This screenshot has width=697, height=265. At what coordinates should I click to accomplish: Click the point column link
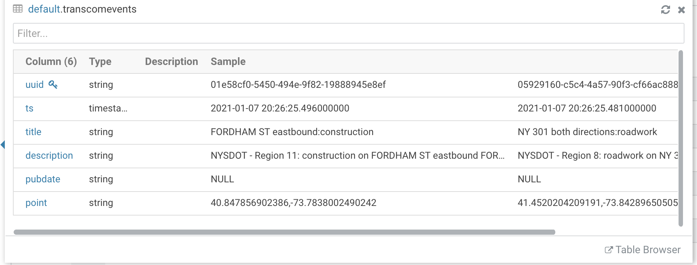tap(36, 203)
